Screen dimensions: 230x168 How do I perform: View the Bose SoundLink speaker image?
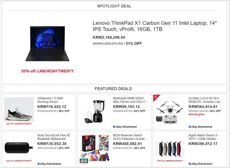[x=19, y=147]
